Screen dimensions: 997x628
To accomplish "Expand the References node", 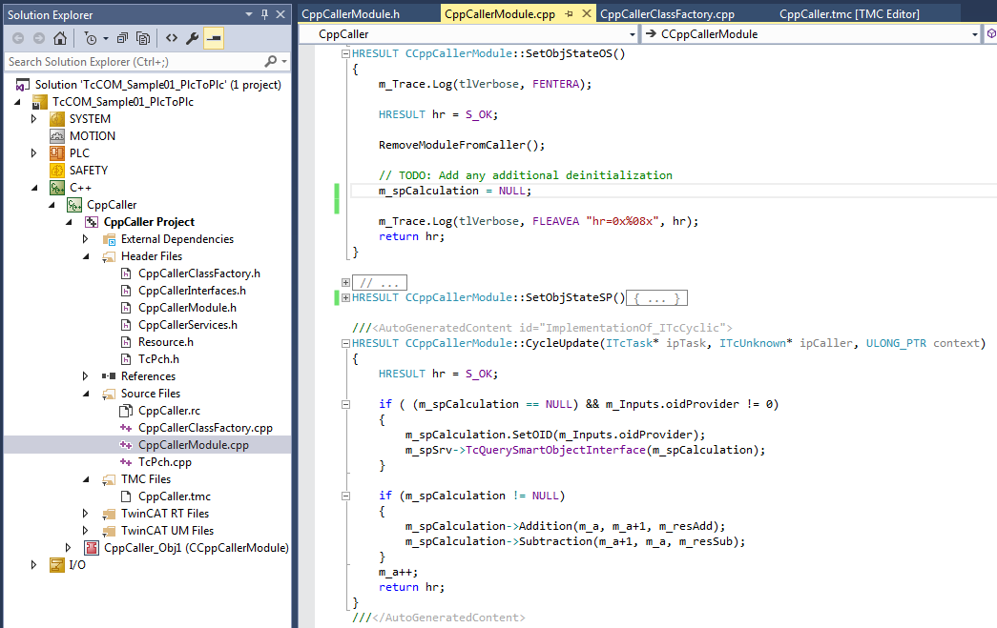I will click(x=85, y=375).
